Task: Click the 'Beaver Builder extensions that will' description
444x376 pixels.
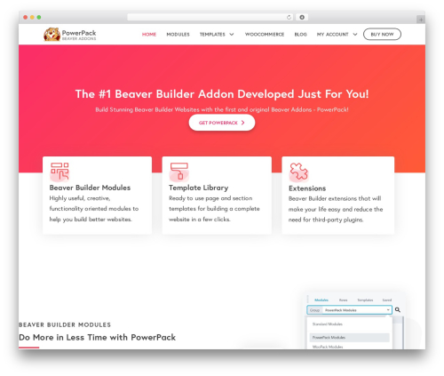Action: (x=336, y=209)
